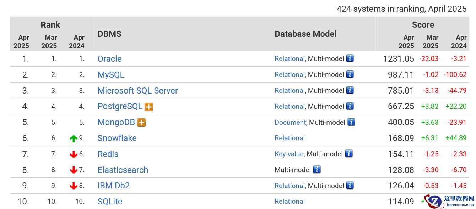This screenshot has width=476, height=209.
Task: Open the Elasticsearch link
Action: click(123, 170)
